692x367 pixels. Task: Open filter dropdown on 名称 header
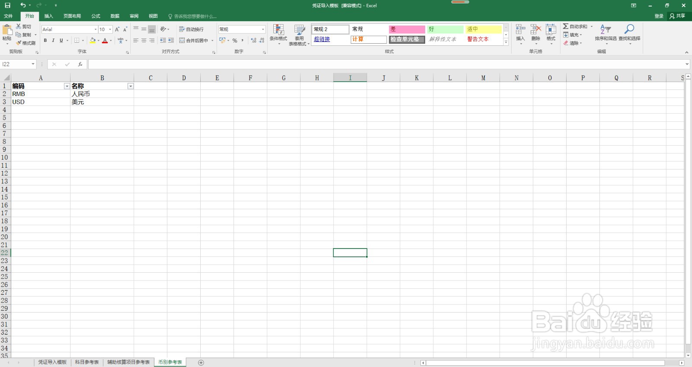[x=130, y=86]
